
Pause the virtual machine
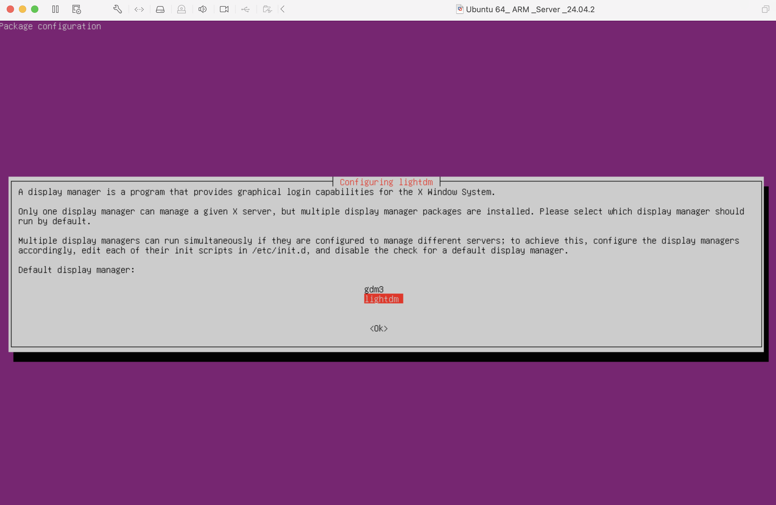(x=55, y=9)
